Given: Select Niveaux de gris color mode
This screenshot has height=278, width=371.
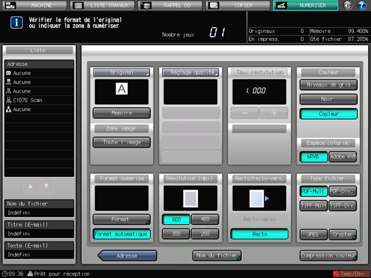Looking at the screenshot, I should coord(329,85).
